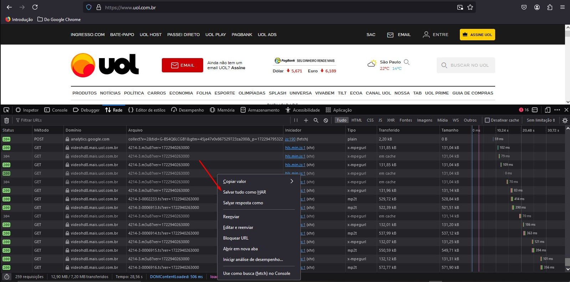Viewport: 570px width, 282px height.
Task: Open the extensions puzzle icon
Action: 550,7
